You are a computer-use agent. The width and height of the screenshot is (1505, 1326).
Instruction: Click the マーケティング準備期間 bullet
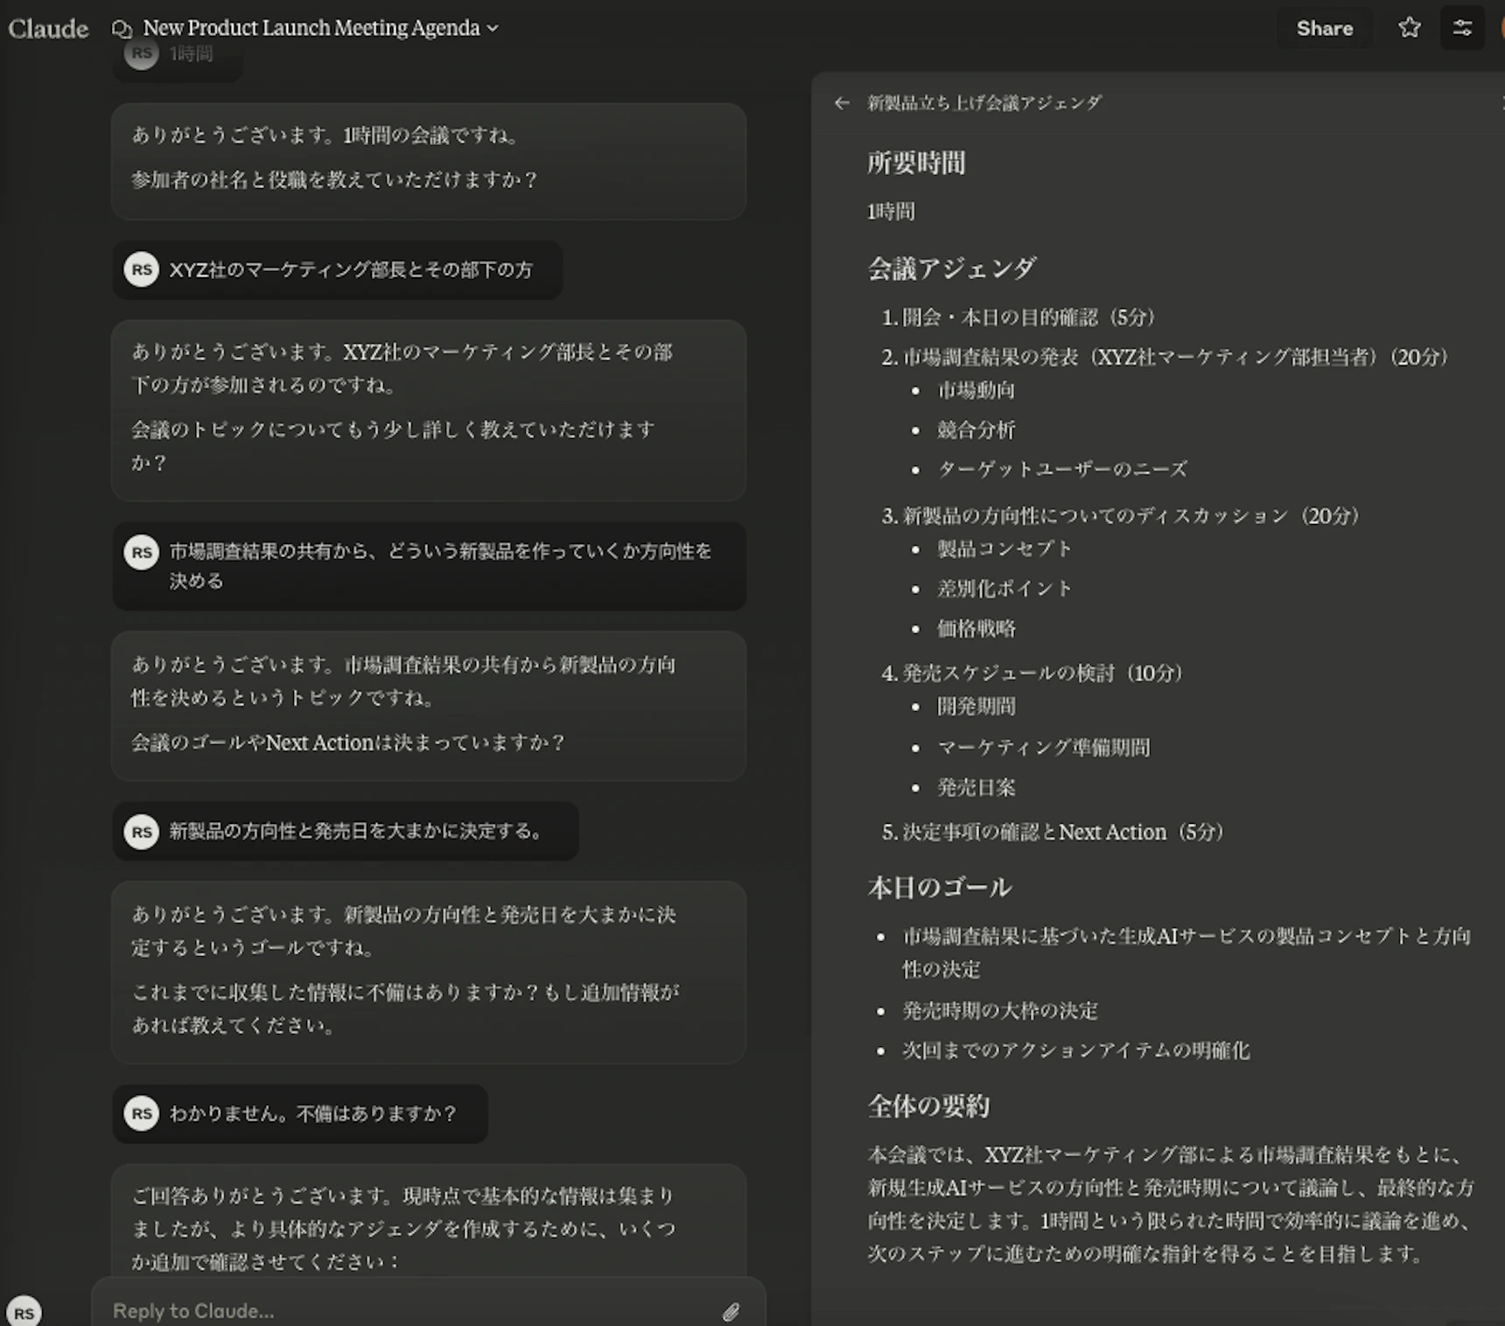click(1044, 747)
